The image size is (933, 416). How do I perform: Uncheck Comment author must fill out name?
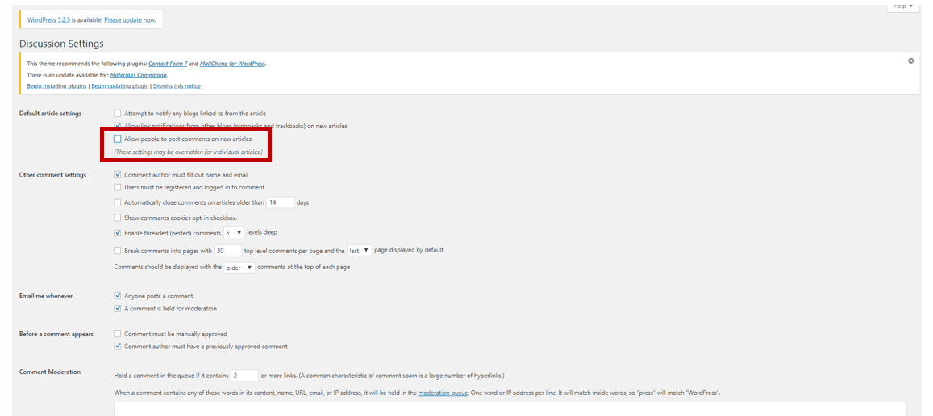[118, 174]
